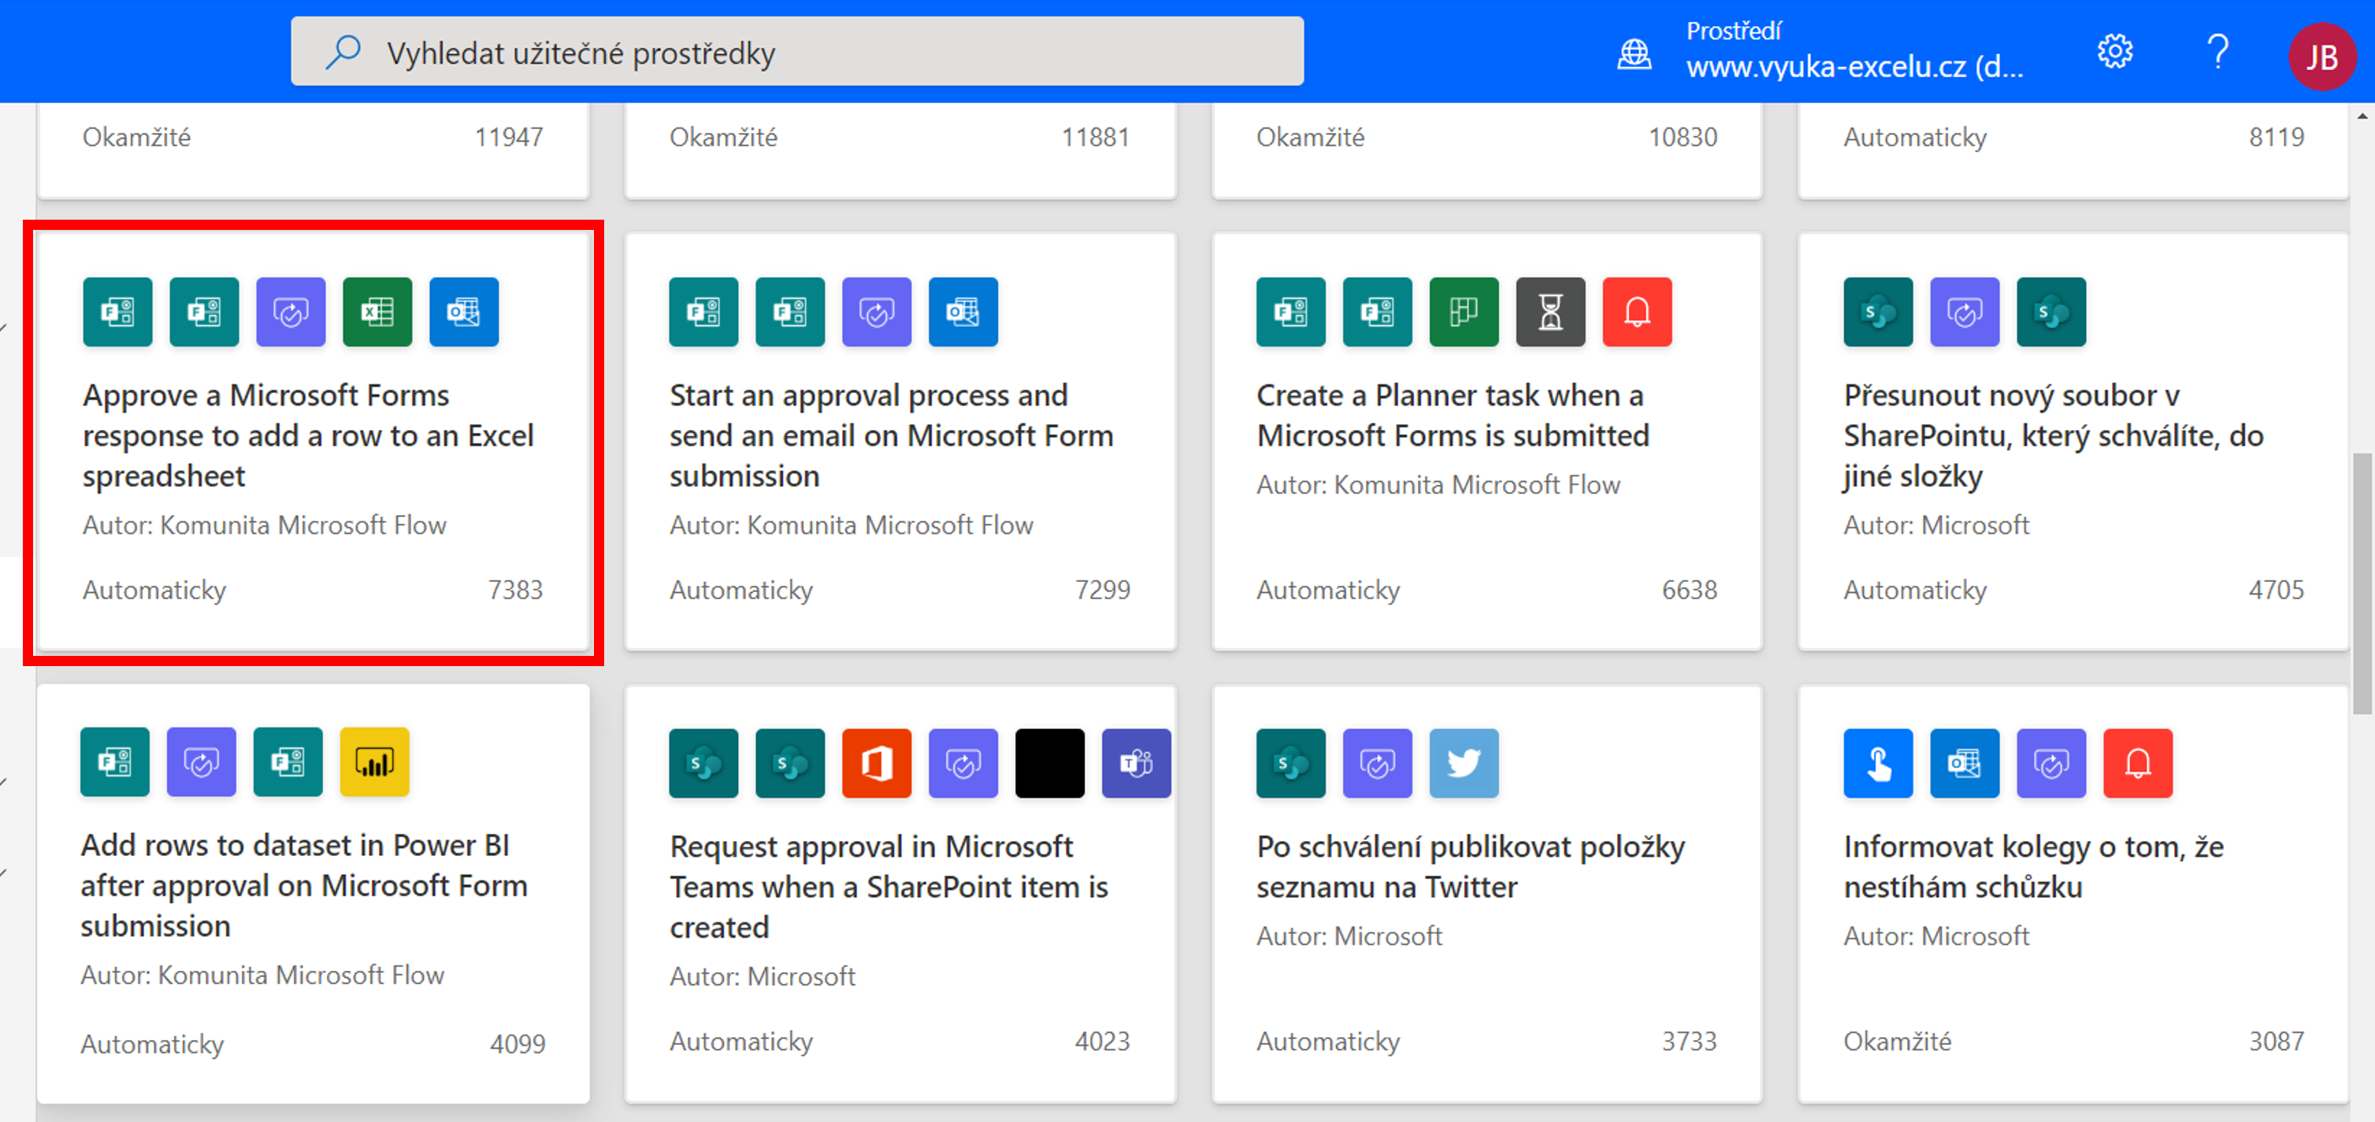The width and height of the screenshot is (2375, 1122).
Task: Click the red bell icon on the Informovat kolegy card
Action: click(x=2137, y=763)
